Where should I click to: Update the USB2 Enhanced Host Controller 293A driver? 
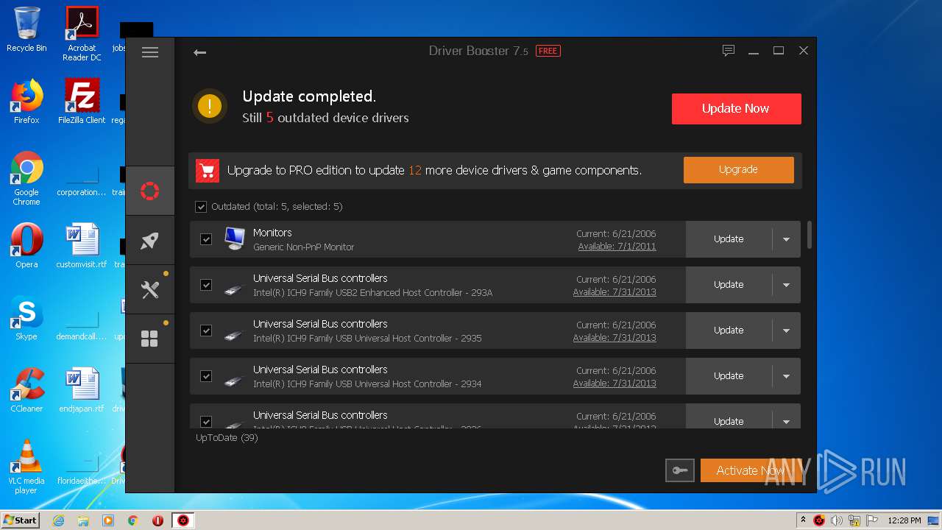click(729, 285)
